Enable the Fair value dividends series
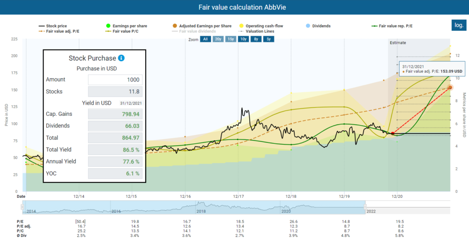 click(x=194, y=31)
